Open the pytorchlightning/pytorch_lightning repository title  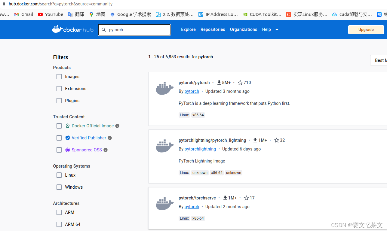[212, 140]
